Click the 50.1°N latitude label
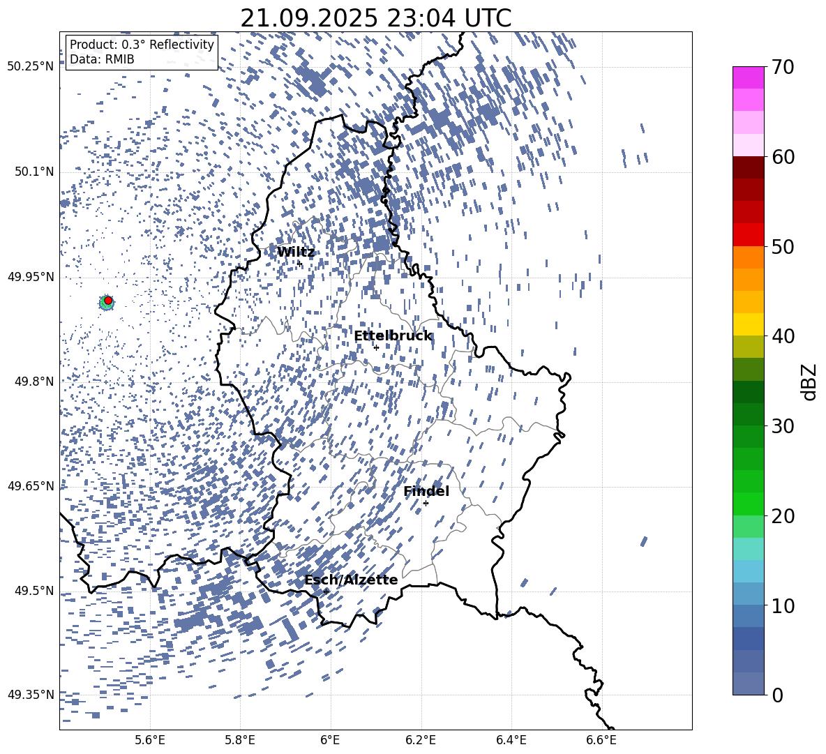The width and height of the screenshot is (826, 754). (x=33, y=172)
